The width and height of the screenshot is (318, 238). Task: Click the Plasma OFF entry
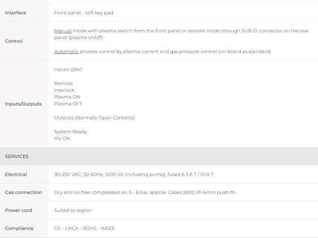click(68, 104)
